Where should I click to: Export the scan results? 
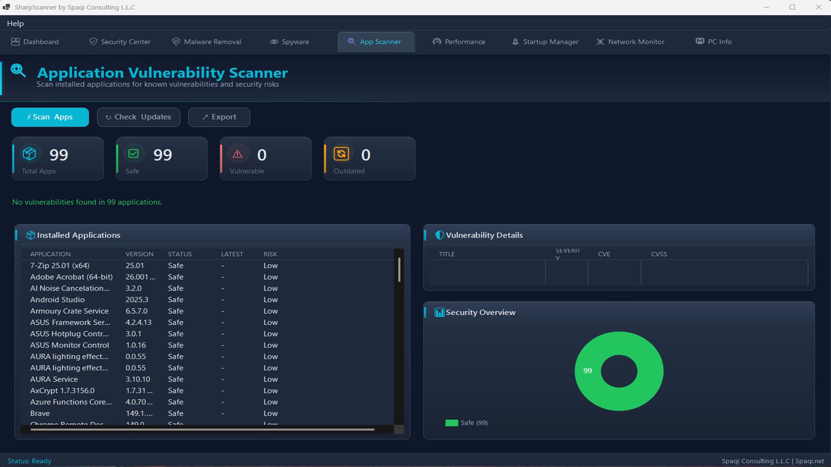(x=219, y=117)
